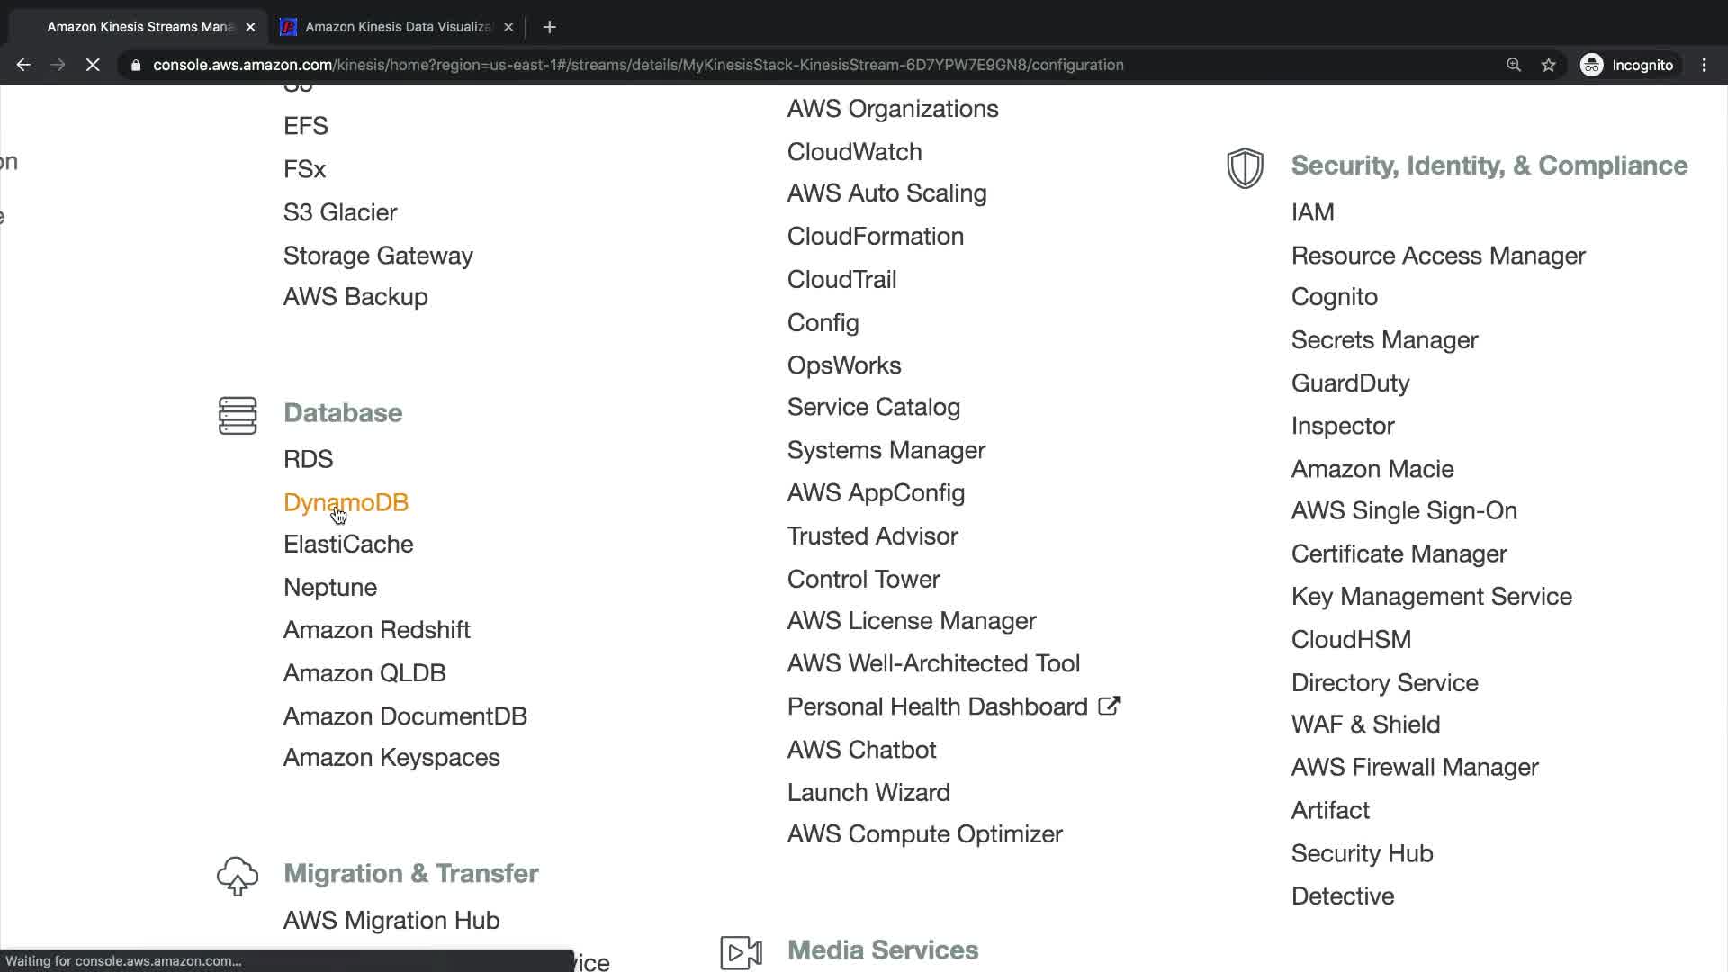Open DynamoDB service link
The image size is (1728, 972).
[346, 502]
